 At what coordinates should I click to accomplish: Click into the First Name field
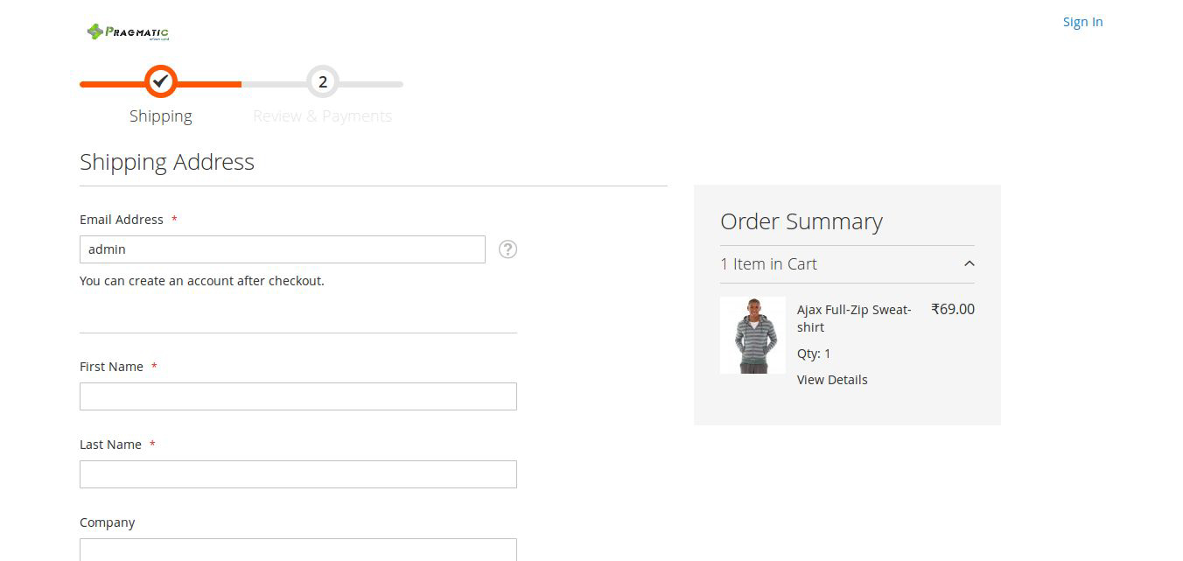point(297,396)
